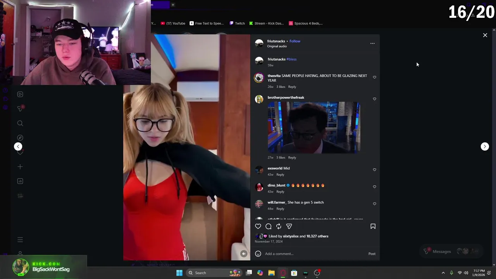Open the sidebar Search magnifier icon
Viewport: 496px width, 279px height.
tap(20, 123)
